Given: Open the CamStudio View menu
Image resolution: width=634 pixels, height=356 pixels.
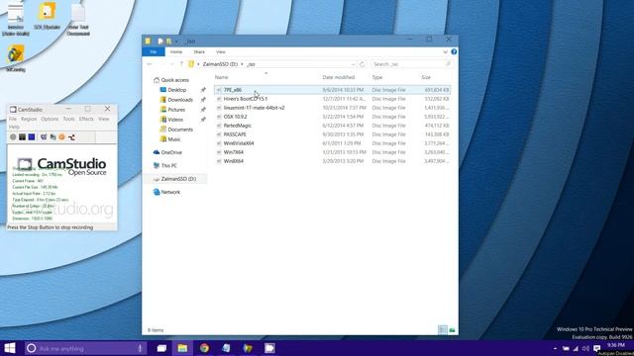Looking at the screenshot, I should [103, 119].
